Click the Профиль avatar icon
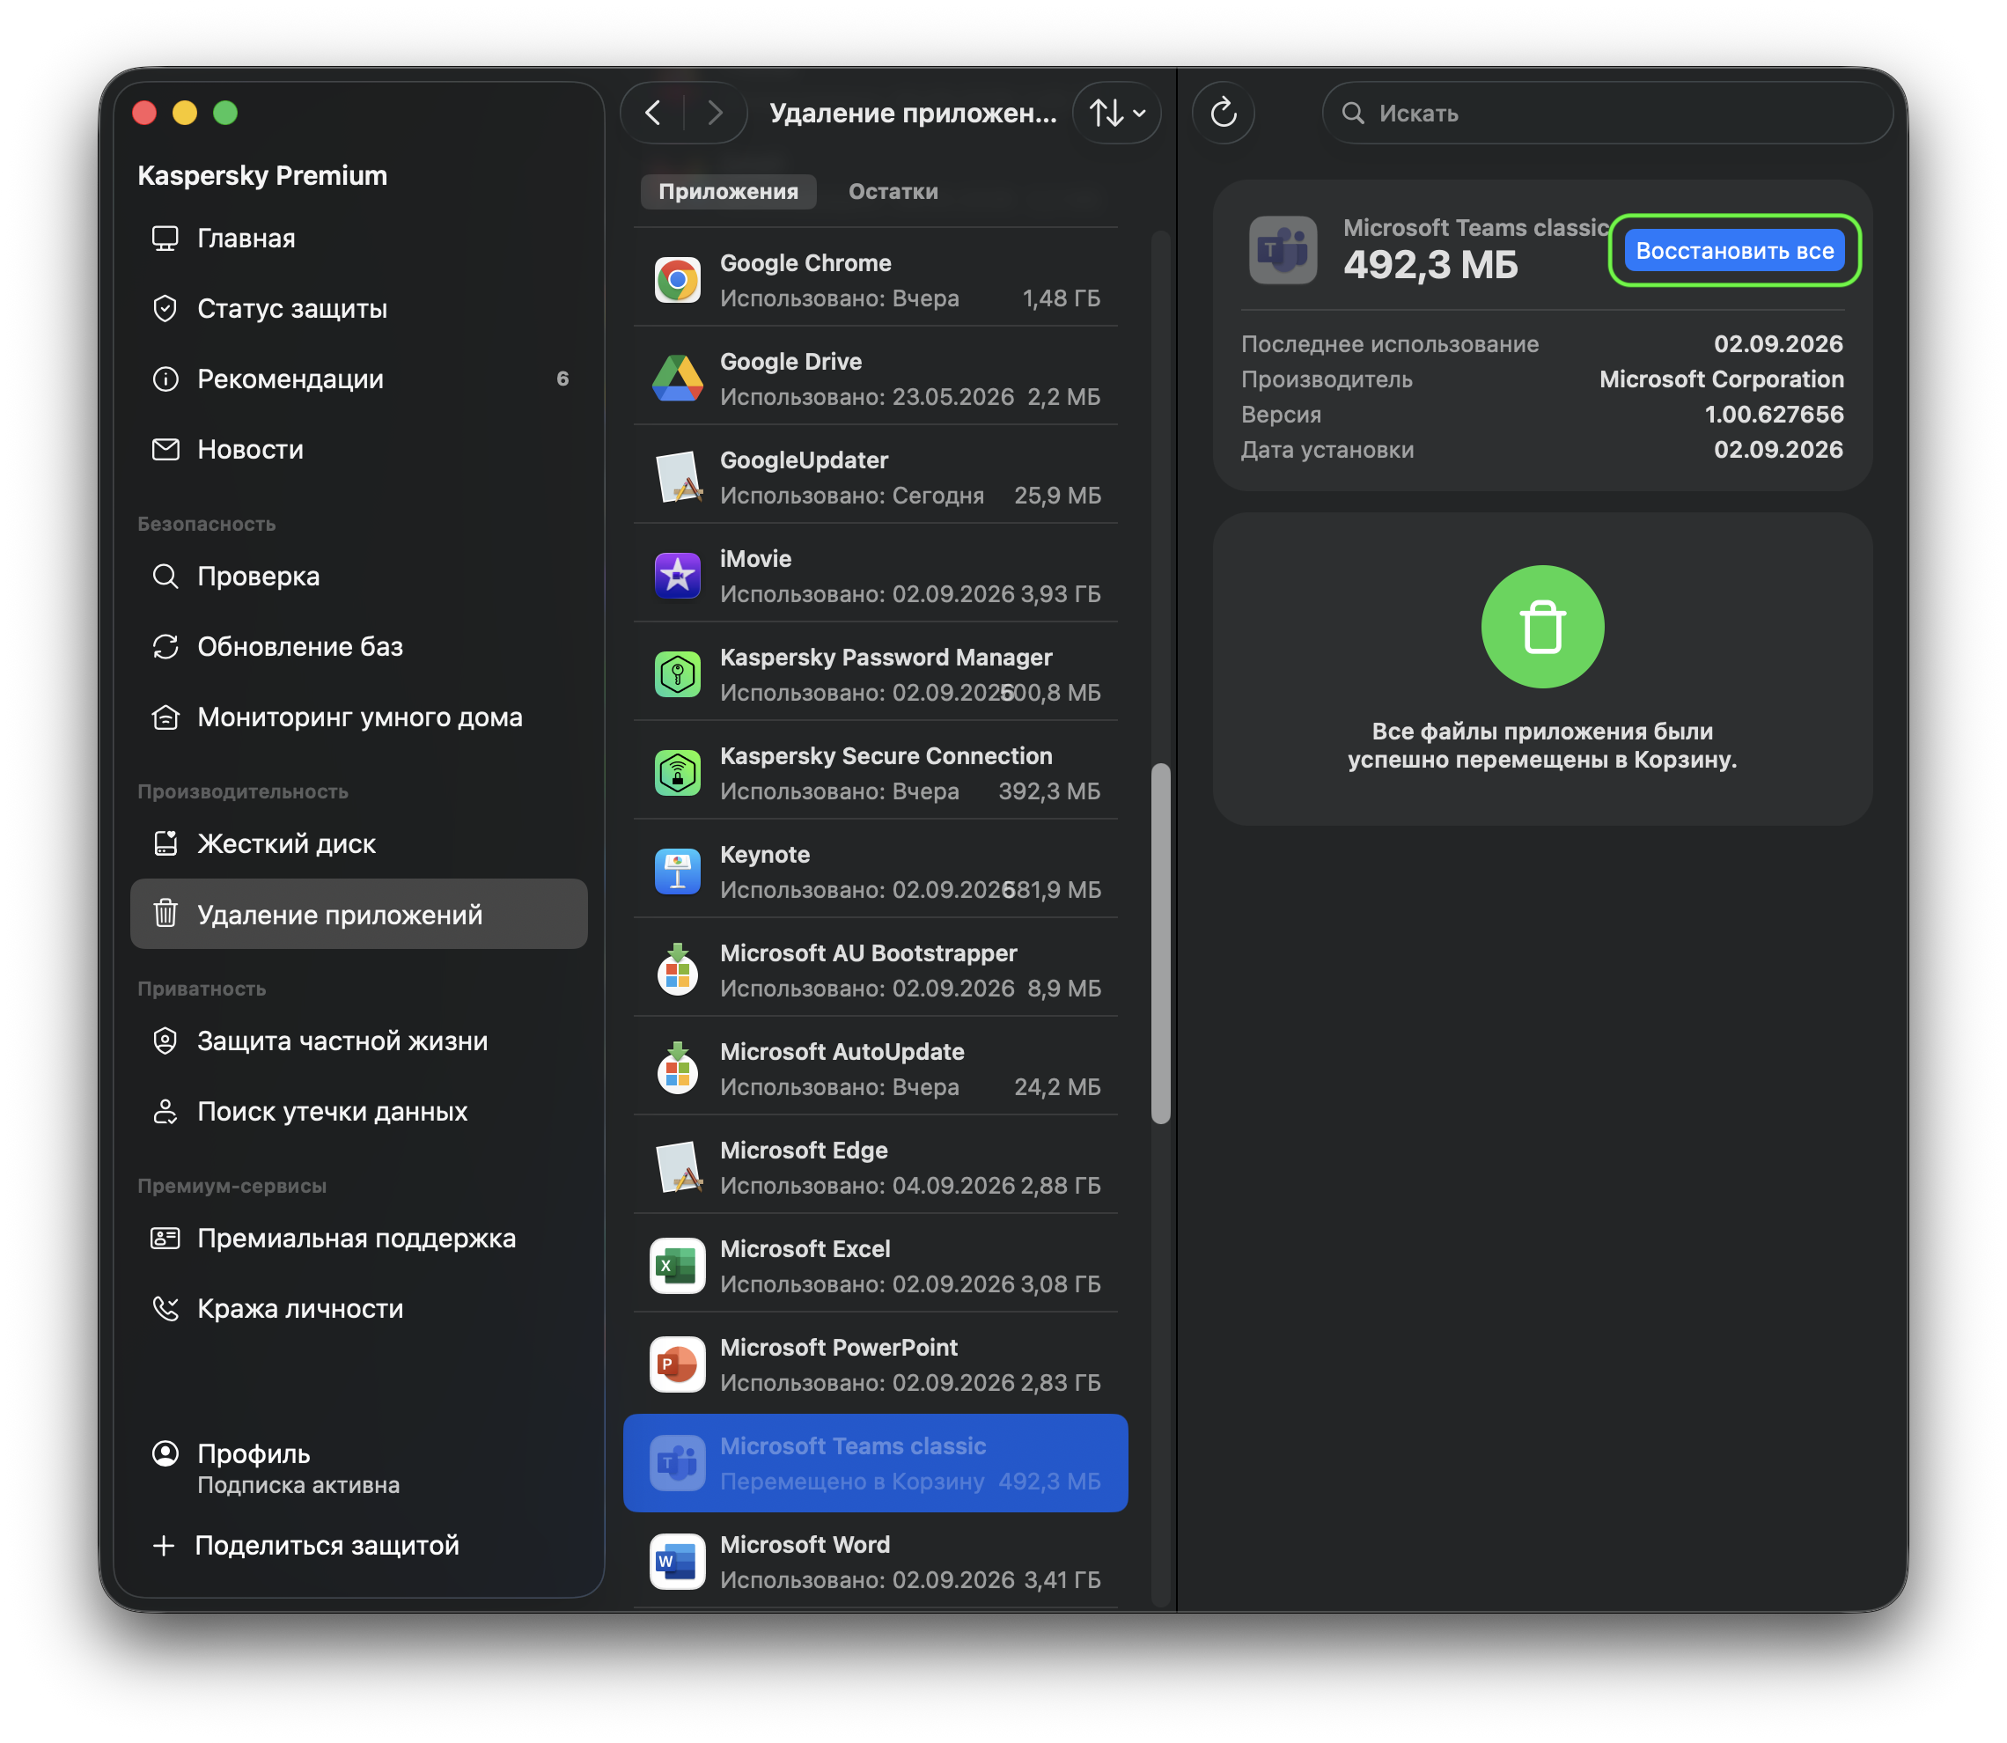Image resolution: width=2007 pixels, height=1743 pixels. click(x=165, y=1453)
